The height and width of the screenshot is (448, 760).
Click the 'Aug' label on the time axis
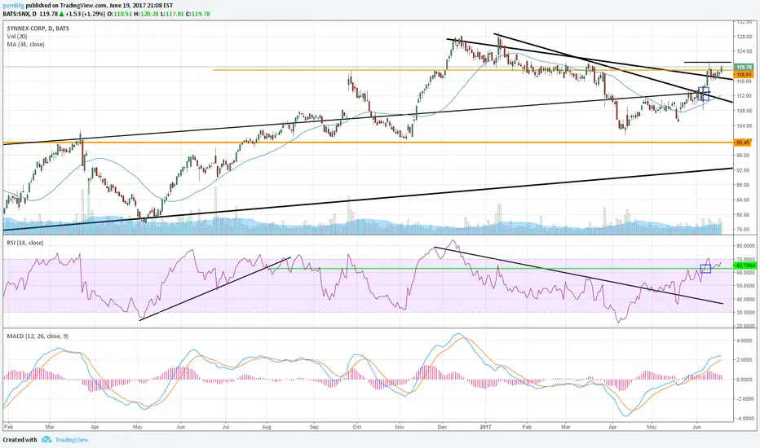(267, 427)
